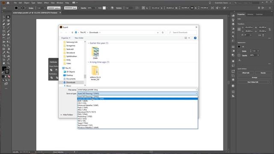Select the Pen tool

4,24
